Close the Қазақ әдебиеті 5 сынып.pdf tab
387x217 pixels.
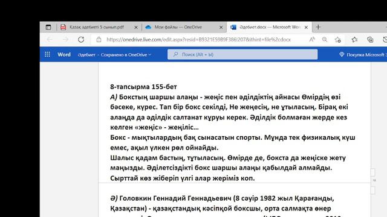click(135, 27)
